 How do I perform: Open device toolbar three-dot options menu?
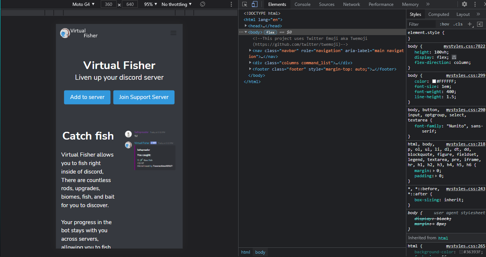point(231,4)
